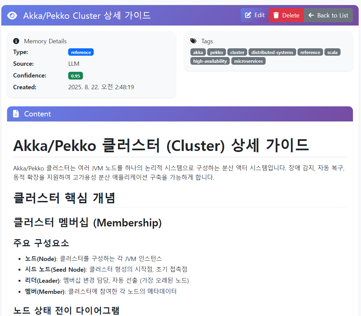Image resolution: width=361 pixels, height=316 pixels.
Task: Select the blue reference type badge
Action: [81, 52]
